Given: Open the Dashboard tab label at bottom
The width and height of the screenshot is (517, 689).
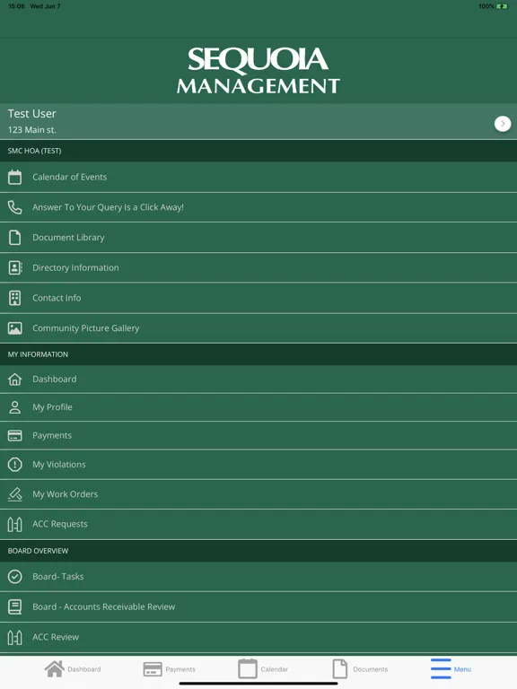Looking at the screenshot, I should click(x=84, y=669).
